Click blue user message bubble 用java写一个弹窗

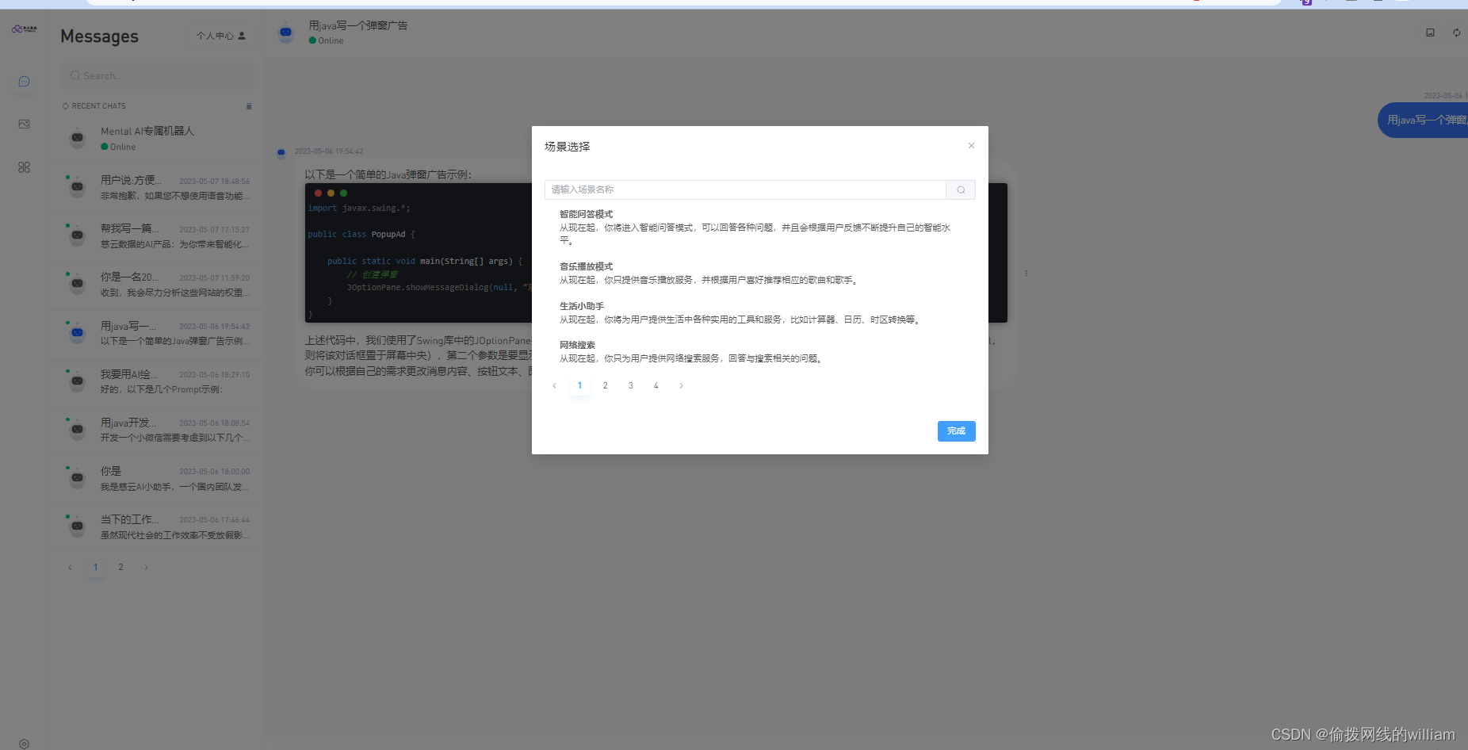point(1424,121)
